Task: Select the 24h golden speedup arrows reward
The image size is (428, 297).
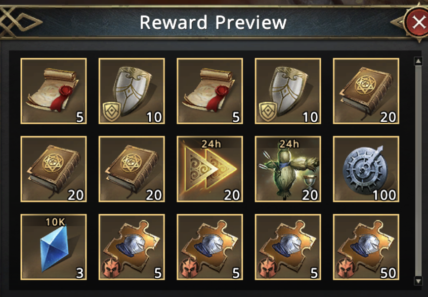Action: pyautogui.click(x=209, y=169)
